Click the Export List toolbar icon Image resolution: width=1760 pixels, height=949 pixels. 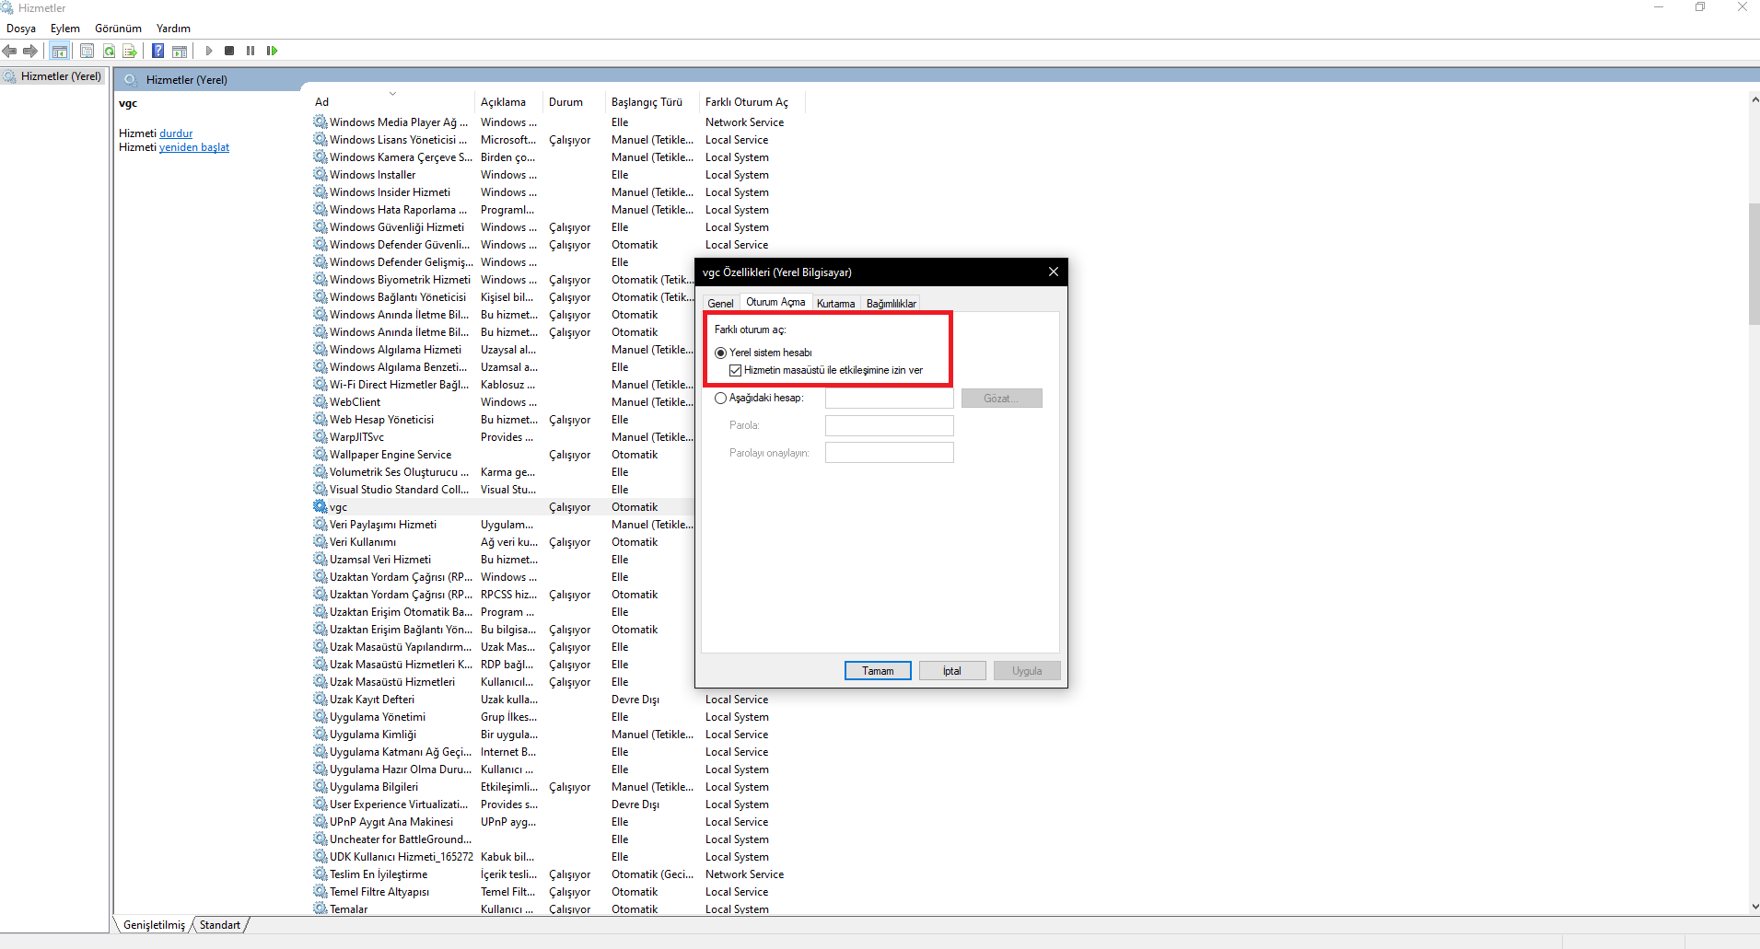pyautogui.click(x=130, y=51)
